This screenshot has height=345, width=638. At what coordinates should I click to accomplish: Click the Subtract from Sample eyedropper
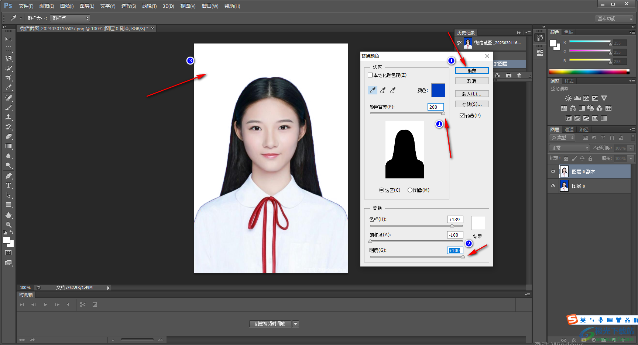click(x=393, y=90)
